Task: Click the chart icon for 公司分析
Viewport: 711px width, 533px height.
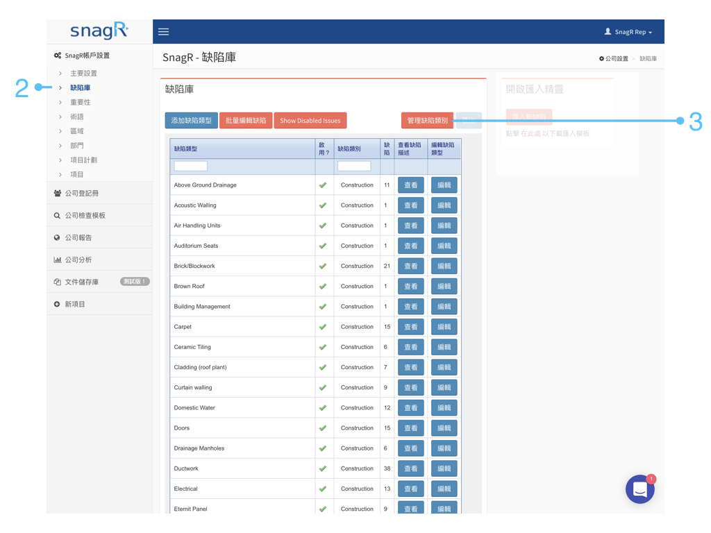Action: pos(58,260)
